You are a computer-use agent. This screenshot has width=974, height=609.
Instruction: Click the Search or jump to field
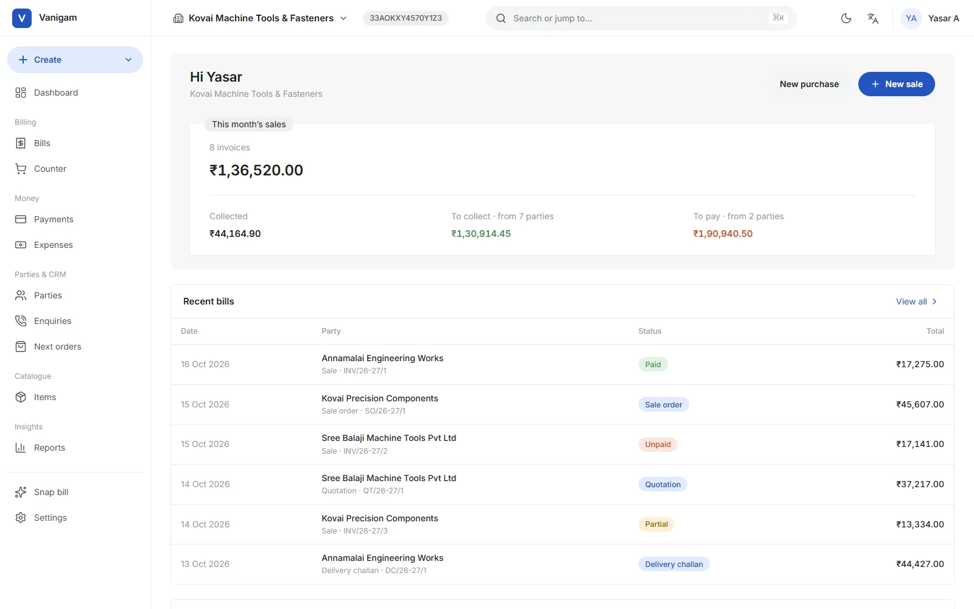coord(642,18)
